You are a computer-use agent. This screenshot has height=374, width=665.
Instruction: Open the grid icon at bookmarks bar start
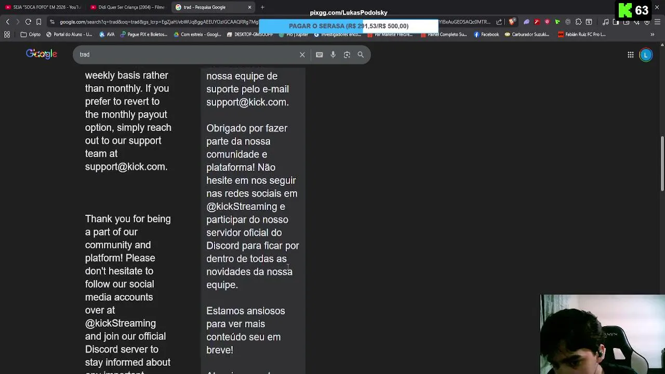point(7,34)
